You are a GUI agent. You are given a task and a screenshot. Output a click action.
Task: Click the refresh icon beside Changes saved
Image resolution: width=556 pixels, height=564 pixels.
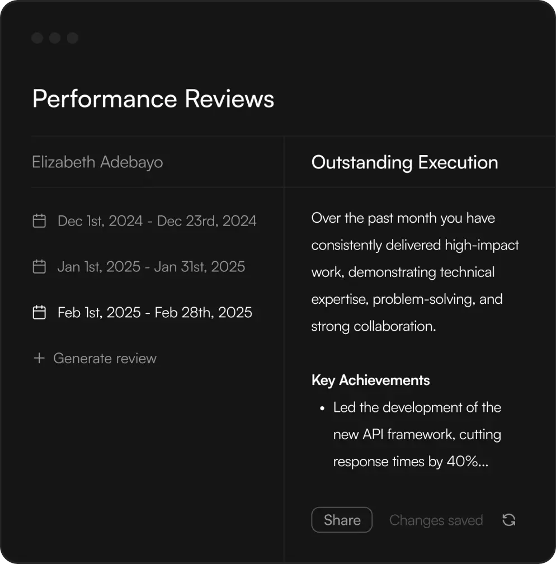[508, 520]
